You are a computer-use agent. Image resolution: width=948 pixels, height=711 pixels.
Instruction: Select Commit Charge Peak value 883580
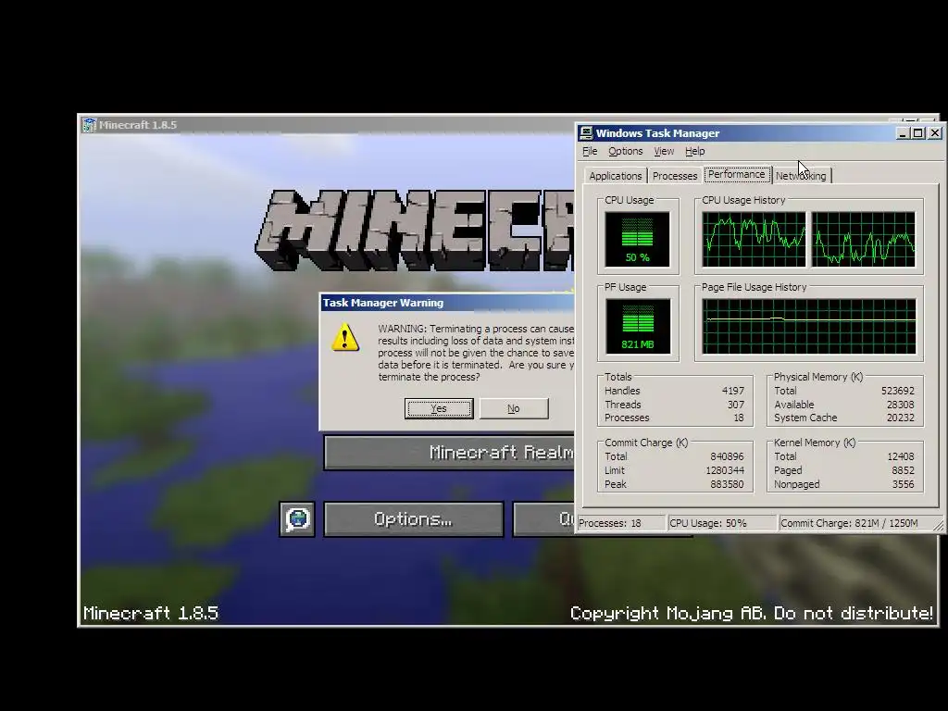click(728, 484)
